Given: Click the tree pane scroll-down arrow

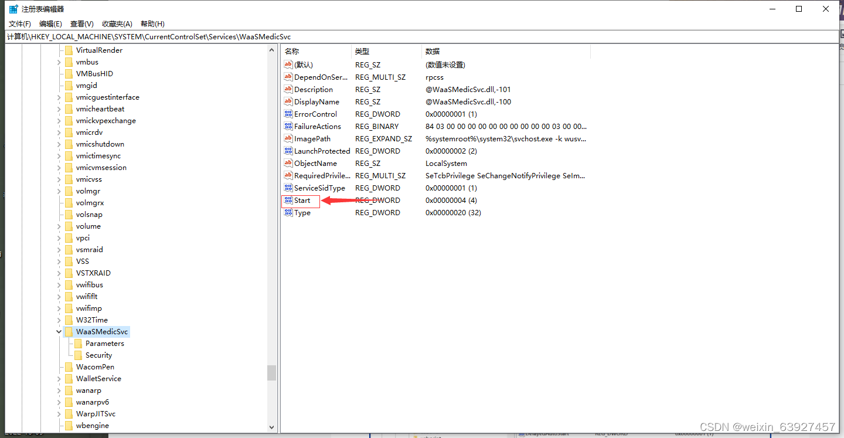Looking at the screenshot, I should pyautogui.click(x=271, y=427).
